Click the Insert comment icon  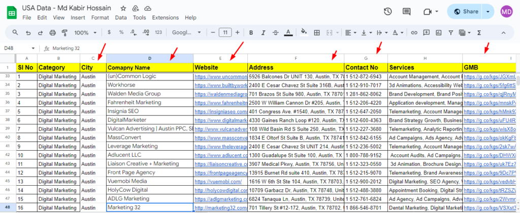click(x=427, y=32)
